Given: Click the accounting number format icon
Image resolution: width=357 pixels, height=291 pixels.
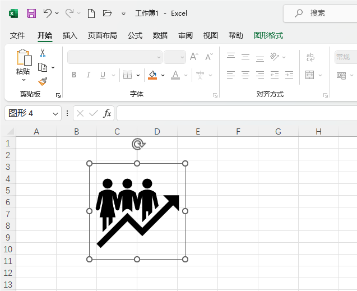Looking at the screenshot, I should click(341, 75).
